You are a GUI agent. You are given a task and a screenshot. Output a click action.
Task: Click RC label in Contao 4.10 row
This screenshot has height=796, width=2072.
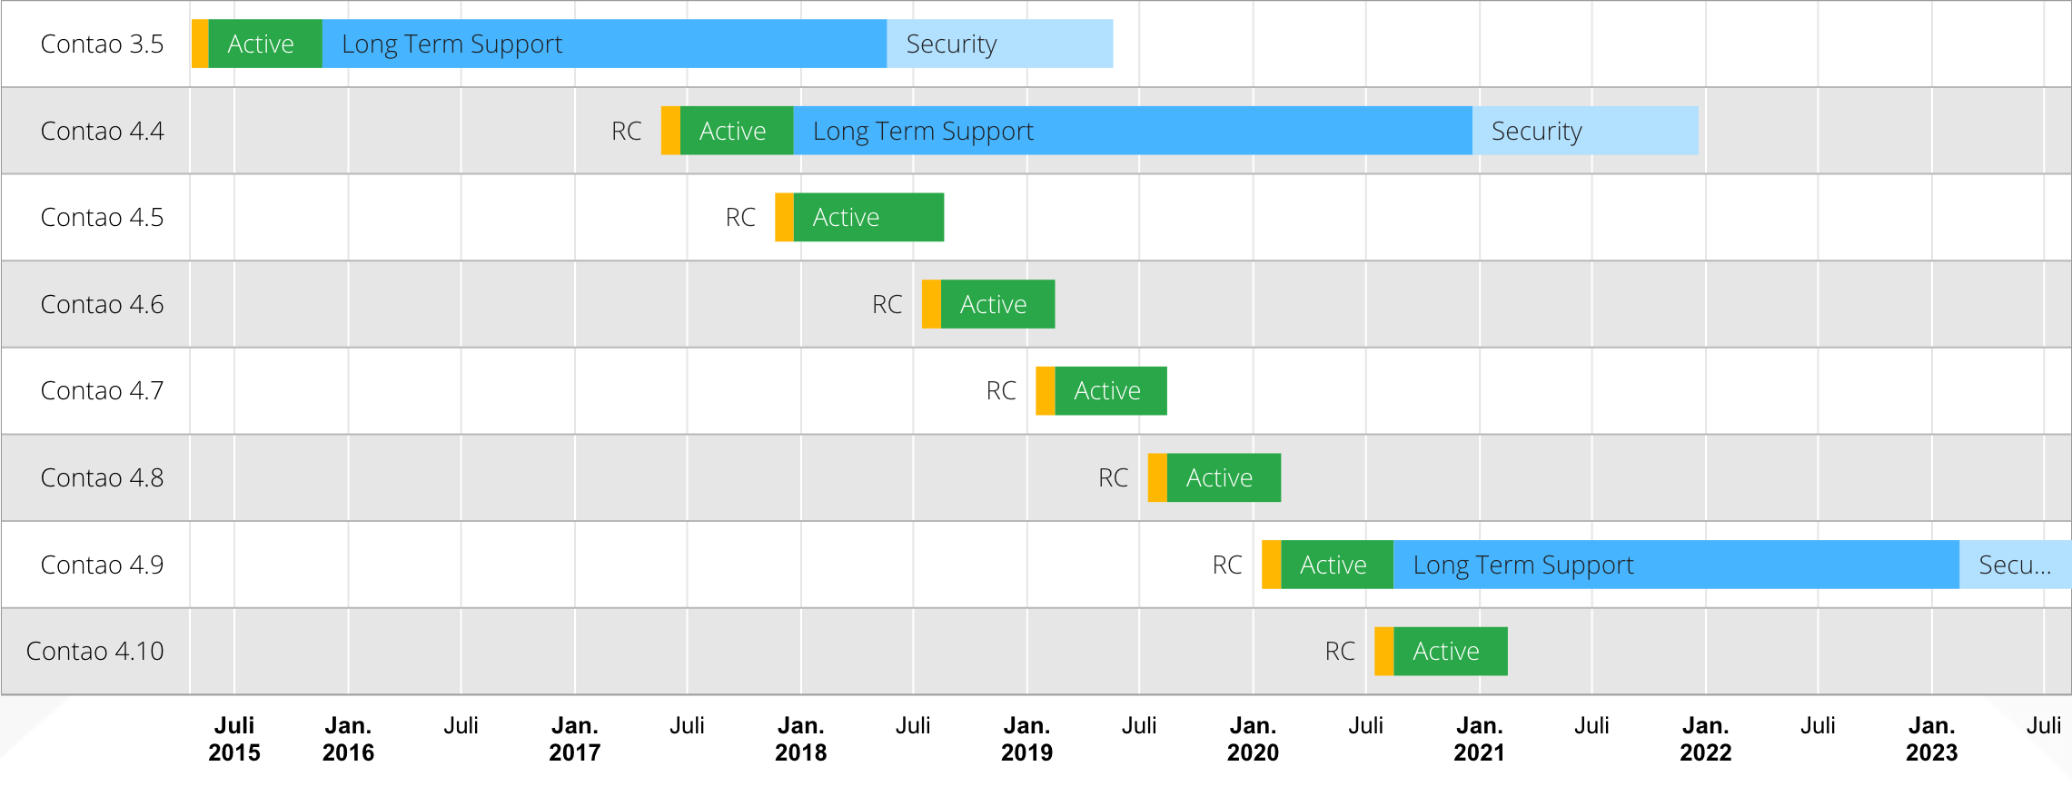pyautogui.click(x=1340, y=651)
